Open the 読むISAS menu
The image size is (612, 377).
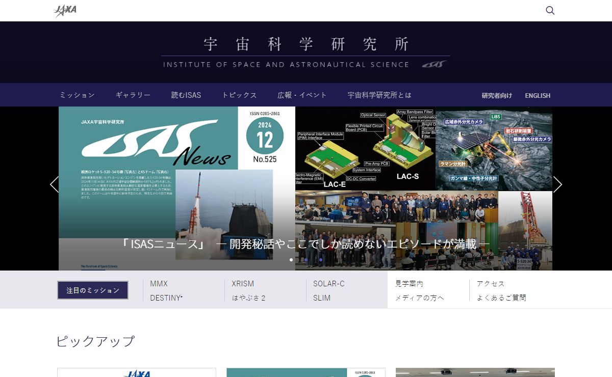186,95
